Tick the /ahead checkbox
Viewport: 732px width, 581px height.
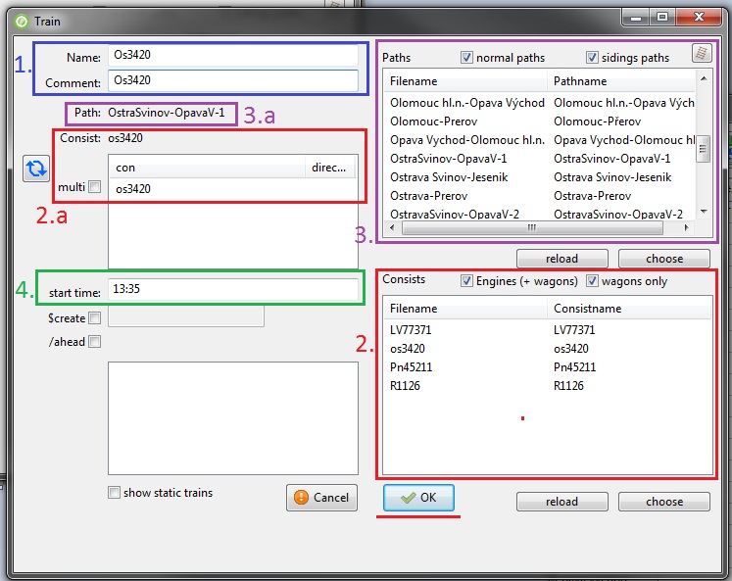94,342
